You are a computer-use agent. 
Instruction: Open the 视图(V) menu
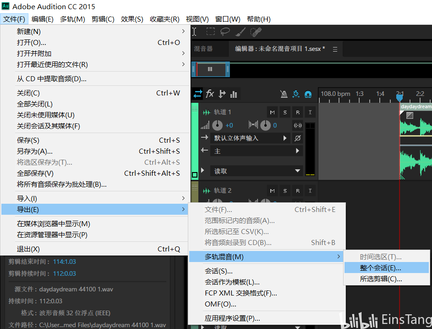[197, 19]
